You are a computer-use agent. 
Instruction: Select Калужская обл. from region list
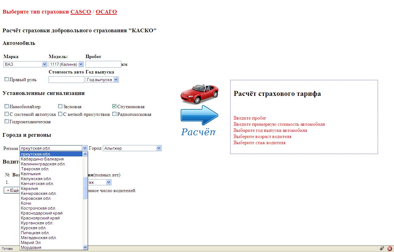coord(51,179)
